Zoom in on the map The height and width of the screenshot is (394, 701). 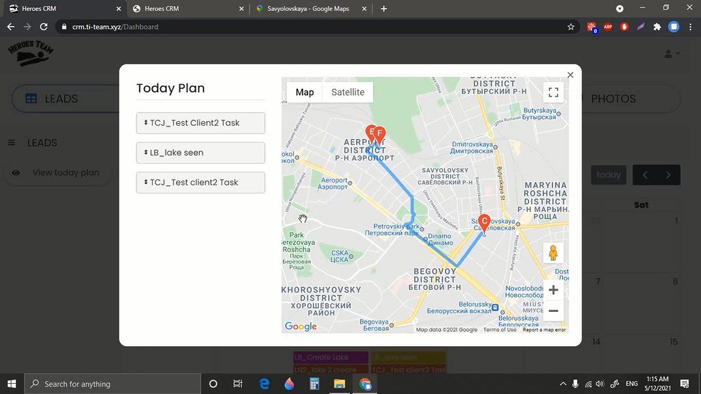pyautogui.click(x=553, y=290)
